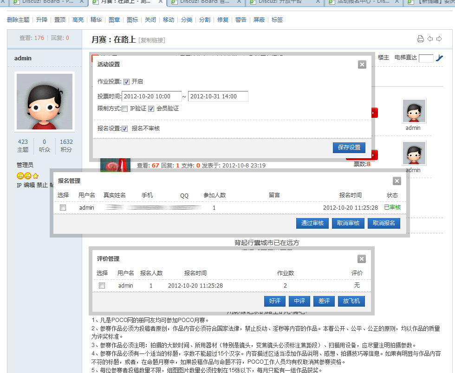
Task: Toggle 会员验证 checkbox
Action: pos(151,109)
